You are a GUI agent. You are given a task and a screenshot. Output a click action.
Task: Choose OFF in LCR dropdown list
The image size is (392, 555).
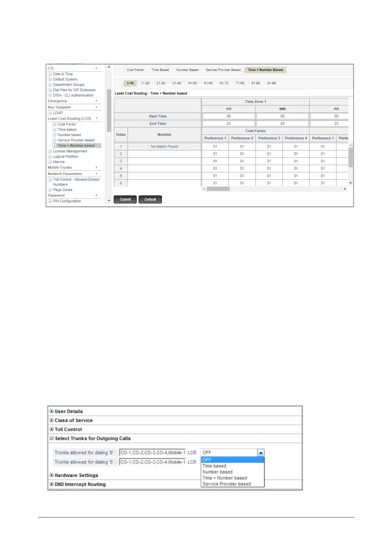tap(233, 460)
